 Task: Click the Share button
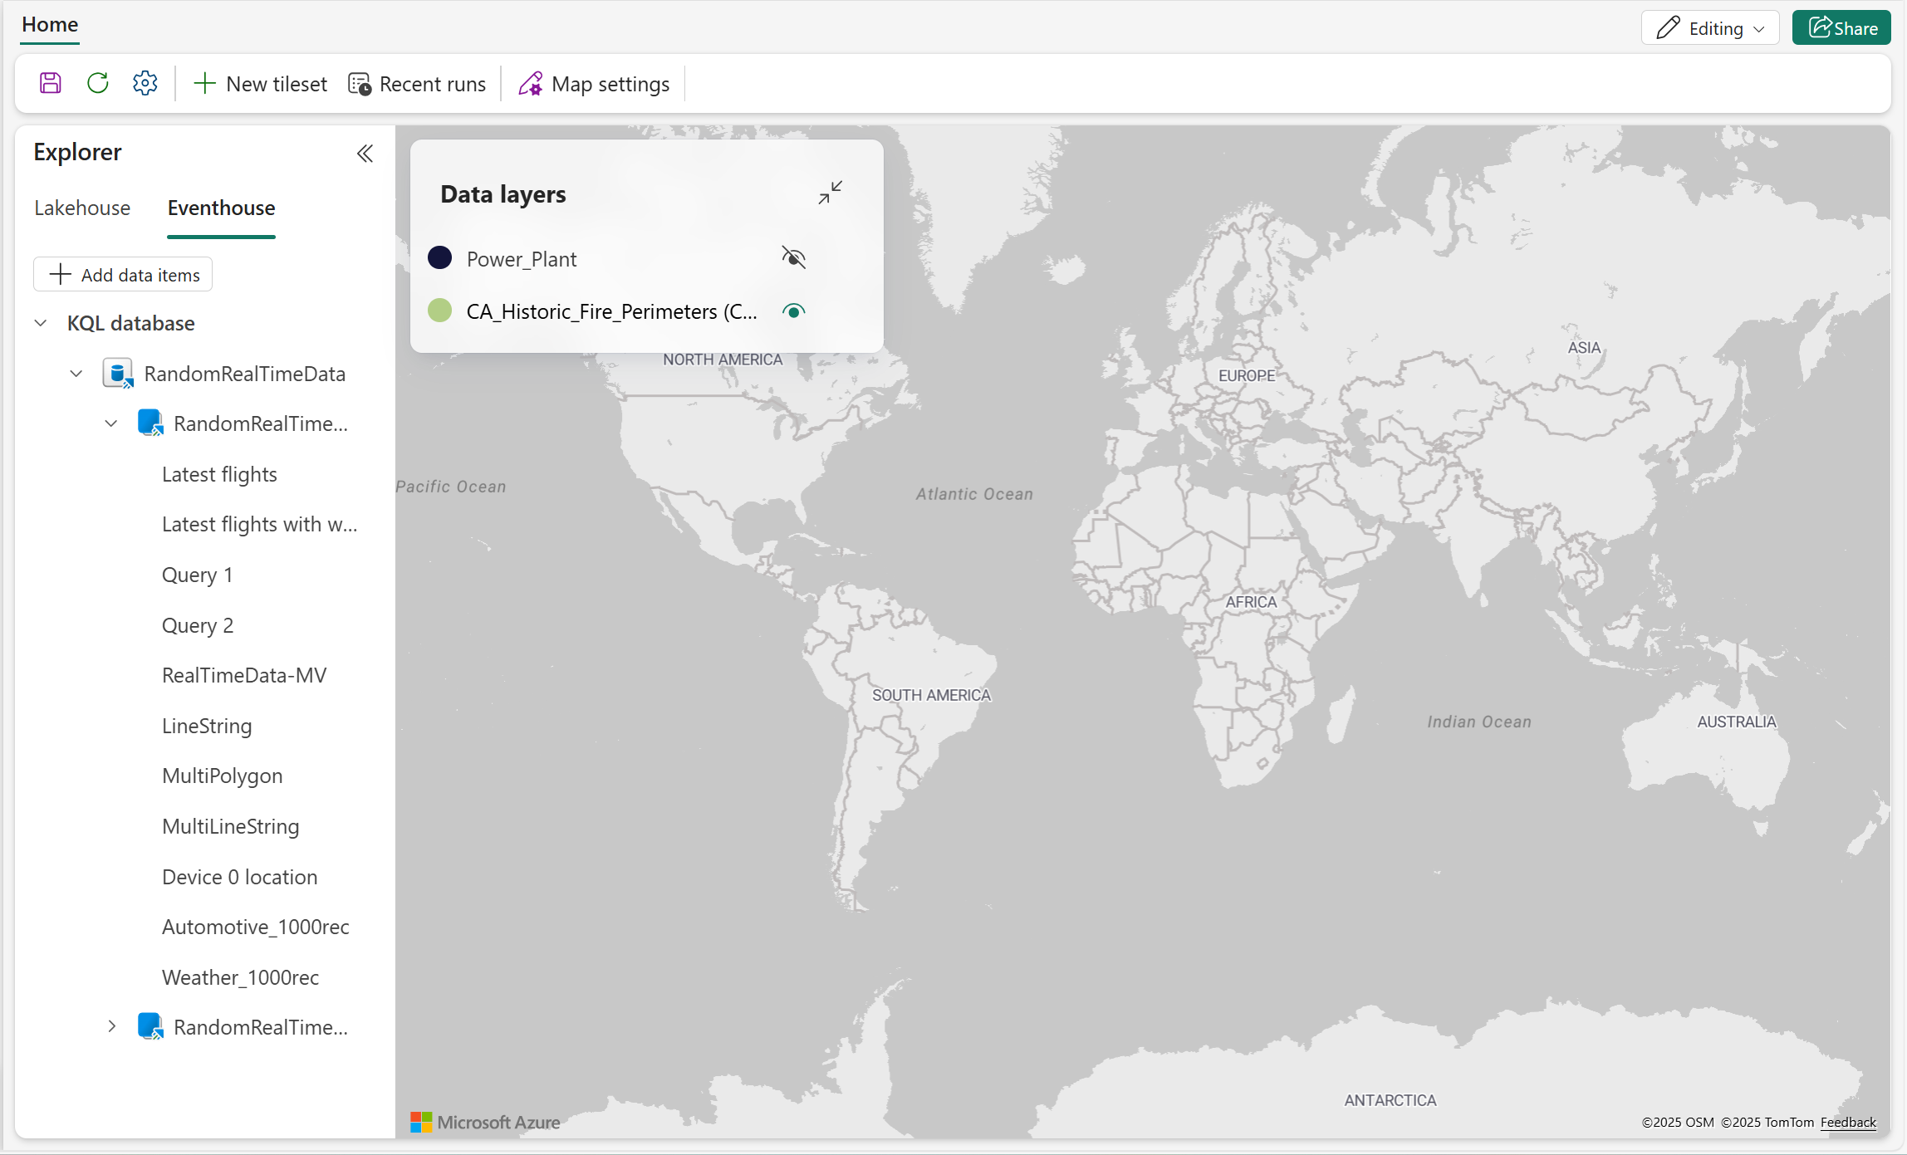pyautogui.click(x=1841, y=28)
